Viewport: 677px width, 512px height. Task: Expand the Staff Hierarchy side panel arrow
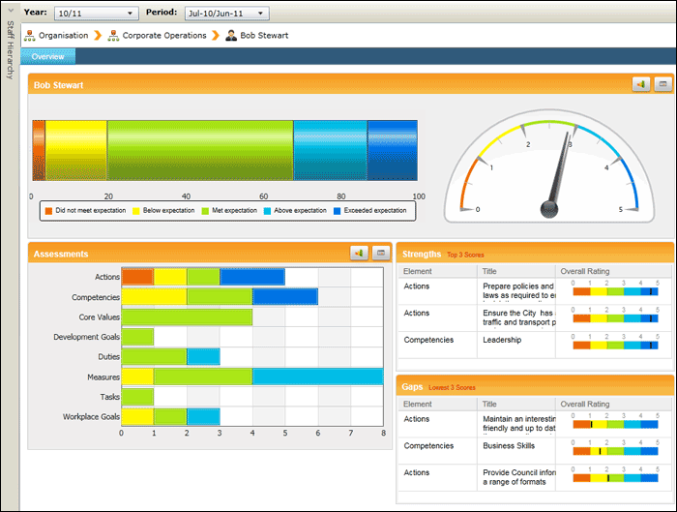point(10,14)
